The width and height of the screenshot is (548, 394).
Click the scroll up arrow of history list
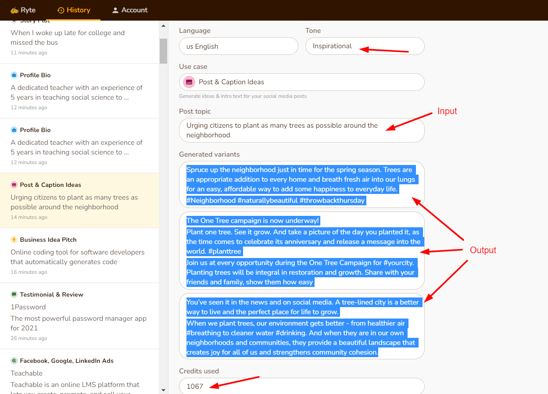coord(163,26)
